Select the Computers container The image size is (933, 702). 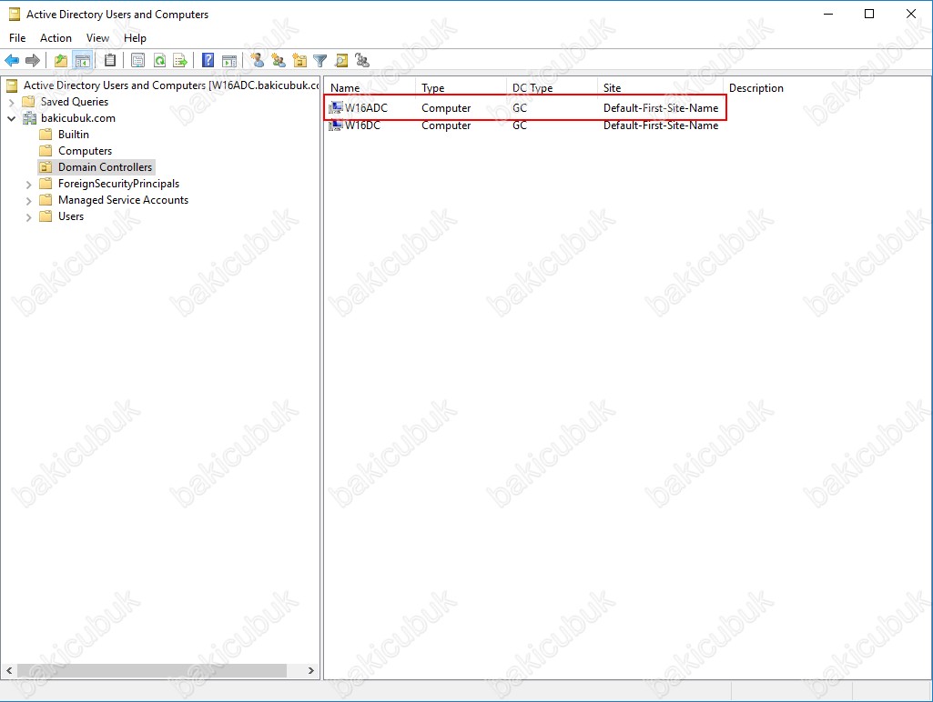[x=85, y=151]
